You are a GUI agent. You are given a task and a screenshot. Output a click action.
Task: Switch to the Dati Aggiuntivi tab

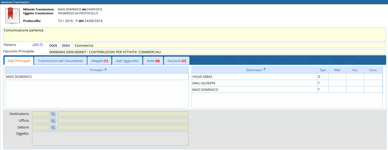(127, 61)
